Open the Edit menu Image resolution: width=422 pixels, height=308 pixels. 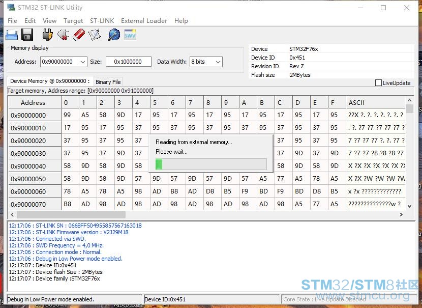coord(30,21)
